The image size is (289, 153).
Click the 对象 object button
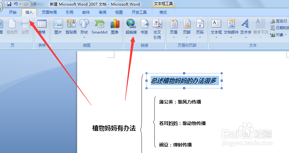pos(277,35)
